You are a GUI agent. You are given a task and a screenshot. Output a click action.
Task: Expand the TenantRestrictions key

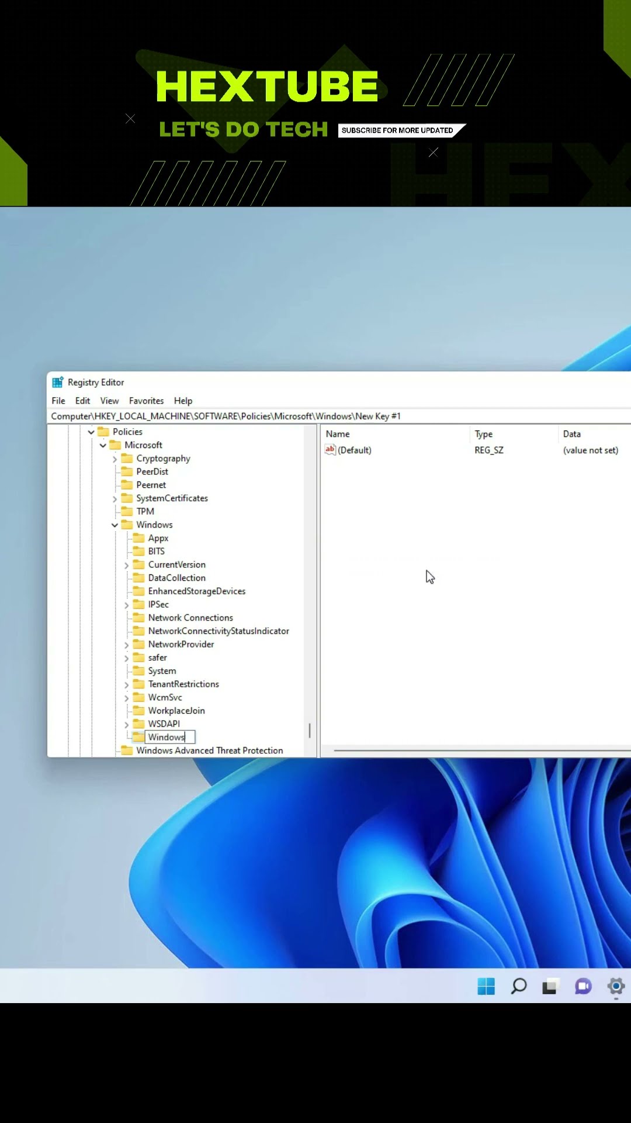[x=126, y=685]
